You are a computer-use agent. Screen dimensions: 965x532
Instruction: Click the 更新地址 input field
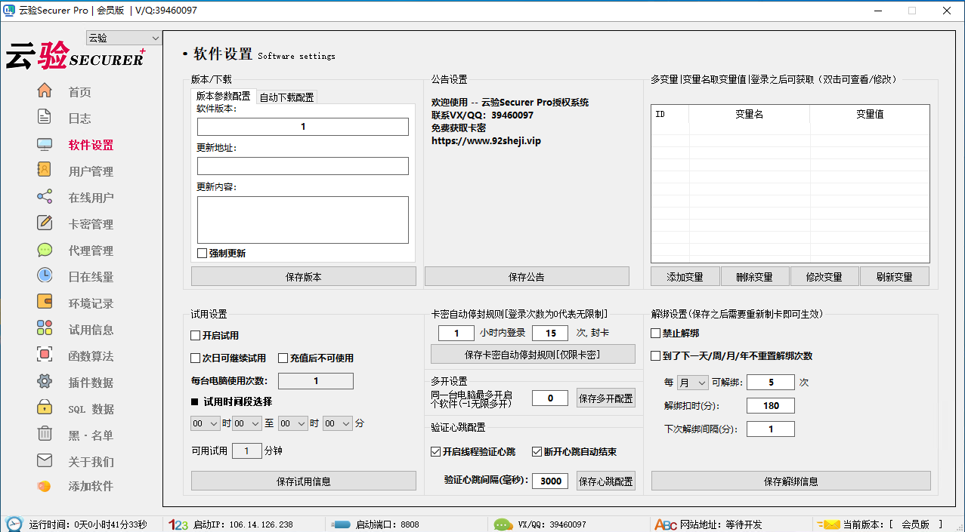303,166
